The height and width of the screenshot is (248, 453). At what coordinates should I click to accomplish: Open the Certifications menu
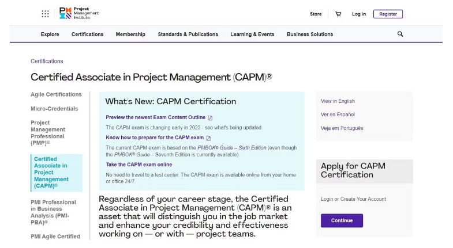tap(87, 35)
